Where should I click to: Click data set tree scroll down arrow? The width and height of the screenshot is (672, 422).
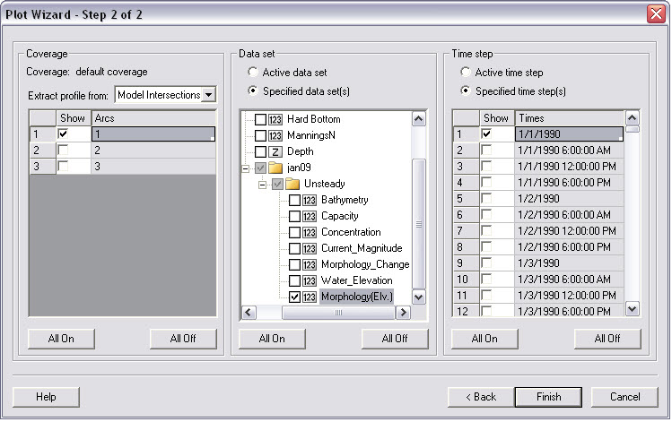coord(419,297)
